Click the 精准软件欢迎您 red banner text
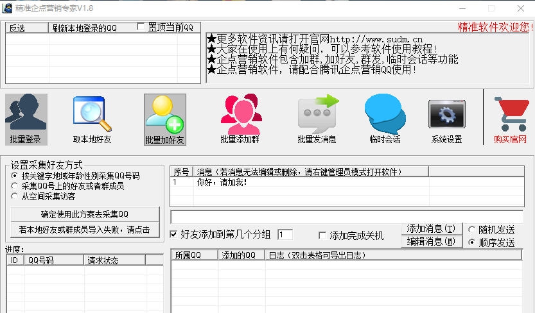 tap(495, 27)
